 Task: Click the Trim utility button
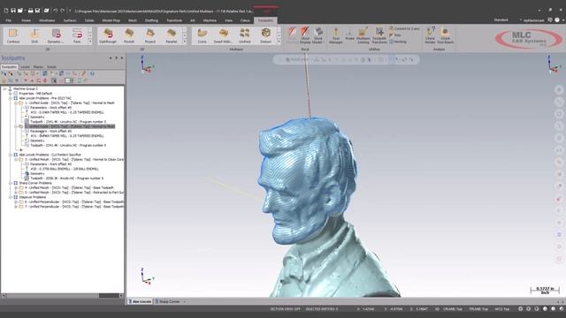pos(395,35)
